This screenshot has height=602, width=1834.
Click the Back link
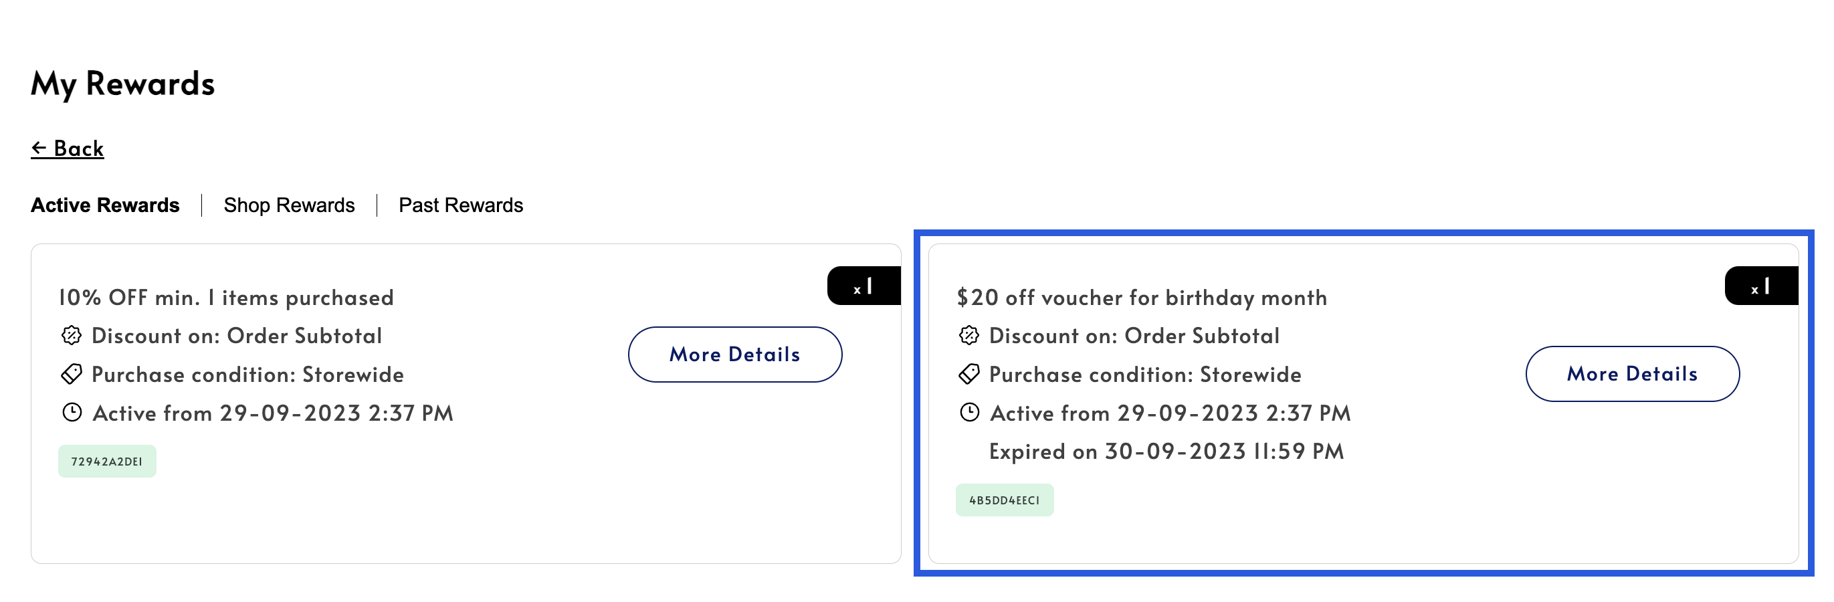(x=67, y=148)
